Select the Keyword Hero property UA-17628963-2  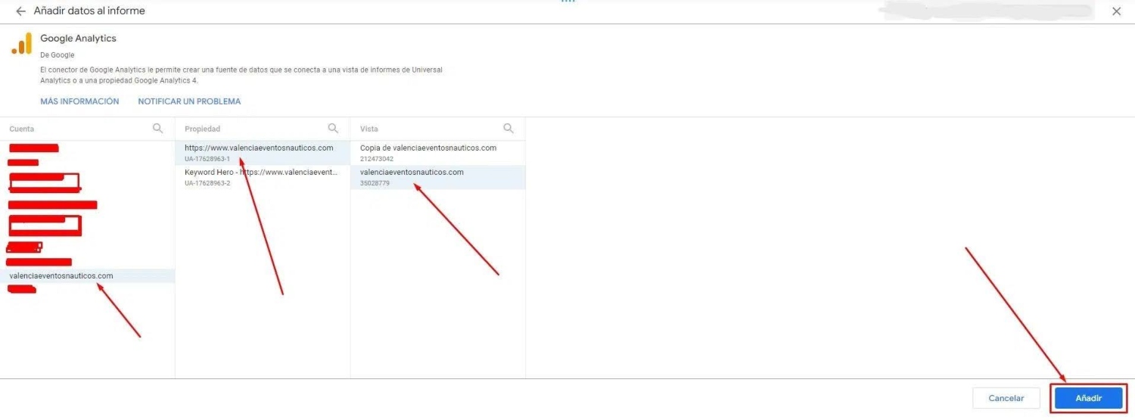click(263, 177)
